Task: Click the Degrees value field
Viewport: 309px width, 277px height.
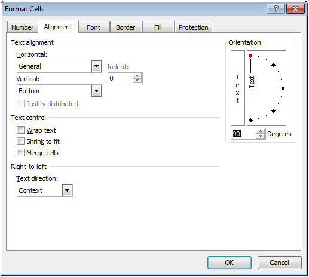Action: pyautogui.click(x=243, y=134)
